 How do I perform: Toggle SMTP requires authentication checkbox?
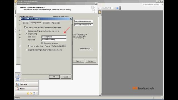[25, 27]
